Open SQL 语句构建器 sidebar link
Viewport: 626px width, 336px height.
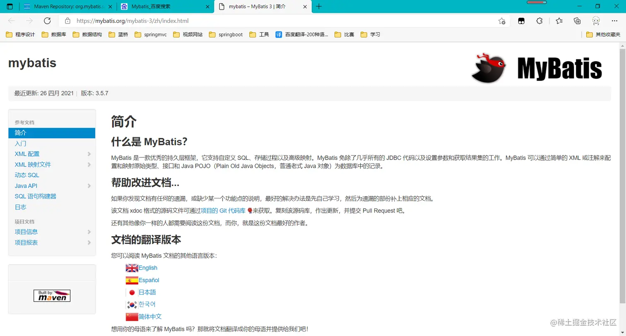(x=35, y=196)
